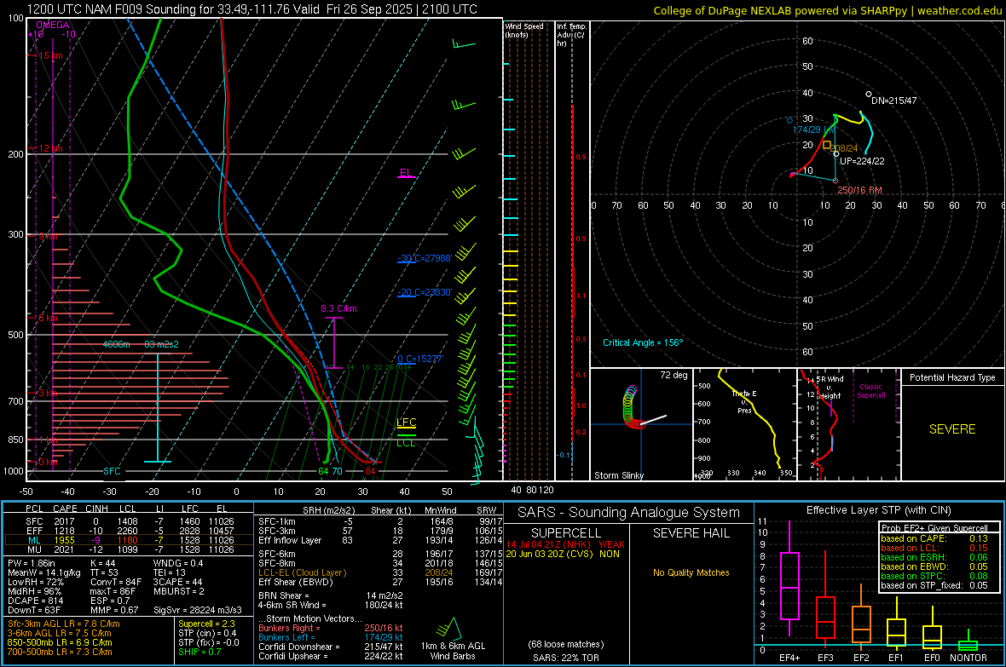Click the Corfidi Downshear = row
The height and width of the screenshot is (667, 1006).
pos(331,647)
